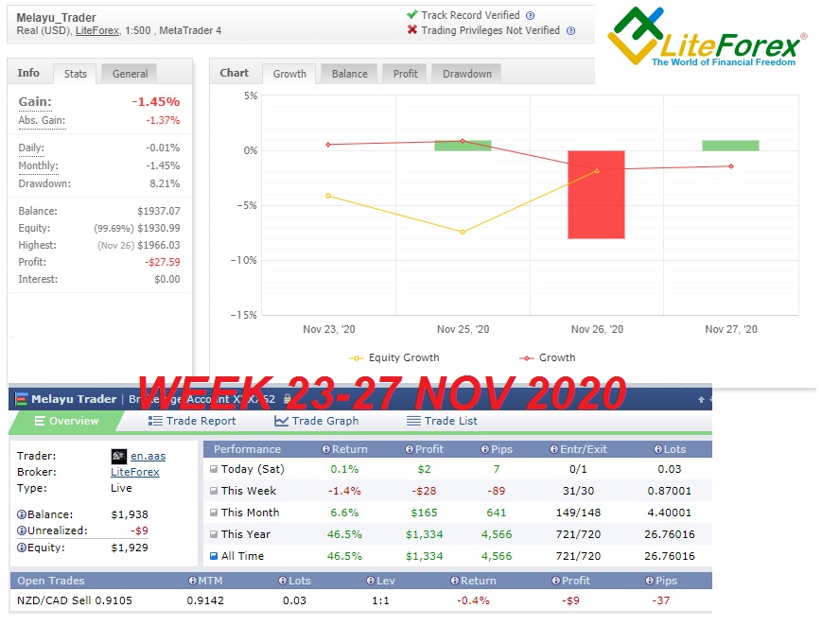The image size is (822, 626).
Task: Click the $165 This Month profit value
Action: pos(424,513)
